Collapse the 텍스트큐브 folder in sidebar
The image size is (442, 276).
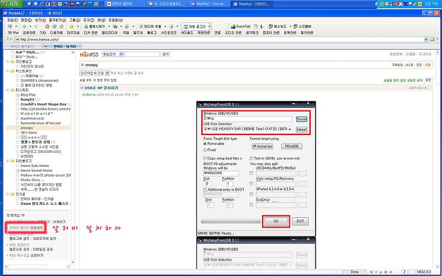click(x=7, y=71)
